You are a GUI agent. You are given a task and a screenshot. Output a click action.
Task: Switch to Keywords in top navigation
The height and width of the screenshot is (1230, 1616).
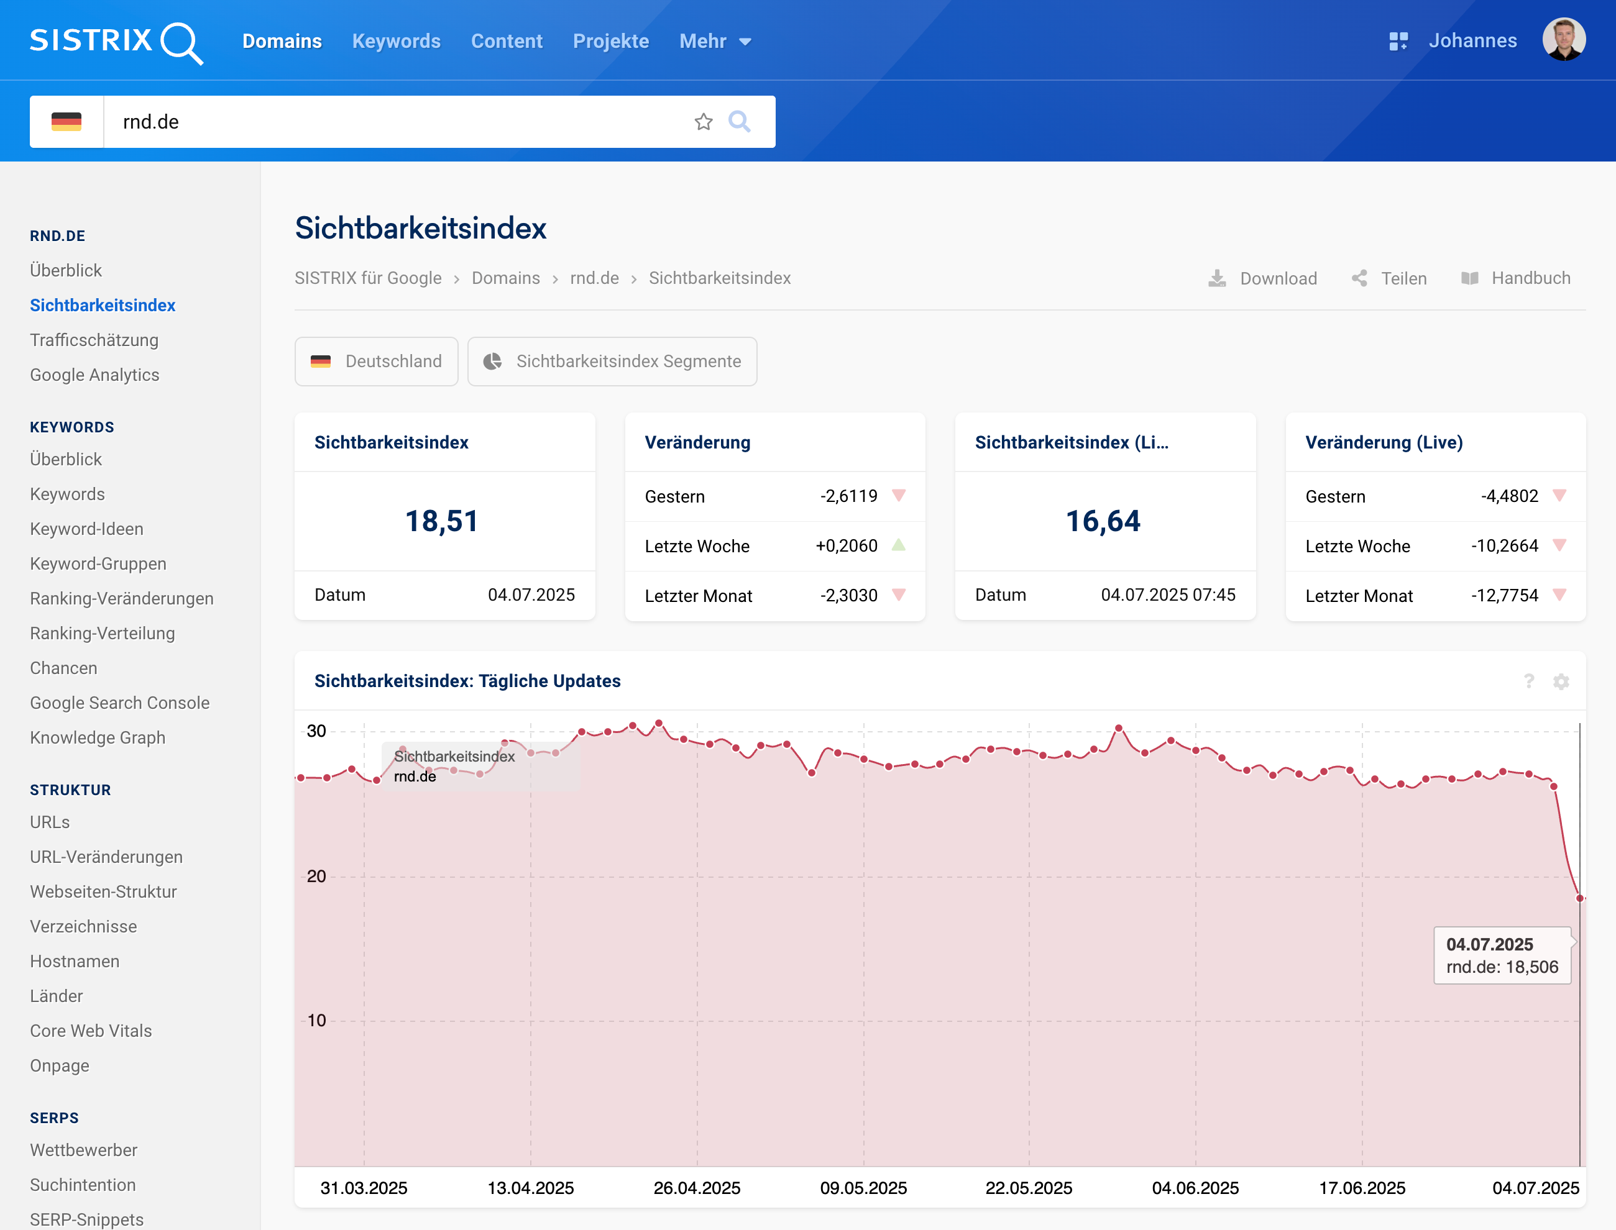[397, 41]
